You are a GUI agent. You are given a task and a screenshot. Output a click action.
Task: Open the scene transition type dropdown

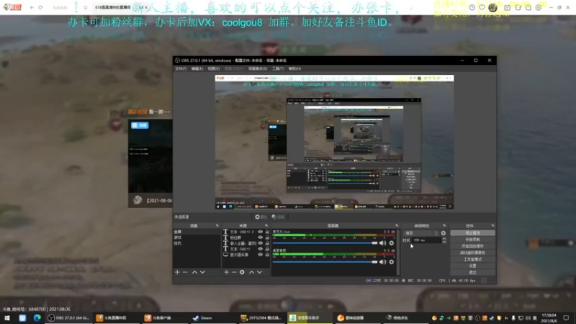click(421, 233)
